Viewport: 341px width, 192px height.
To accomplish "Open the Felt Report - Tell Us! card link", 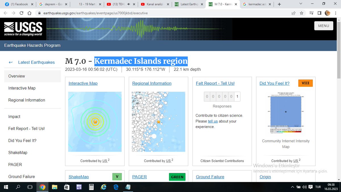I will [215, 83].
